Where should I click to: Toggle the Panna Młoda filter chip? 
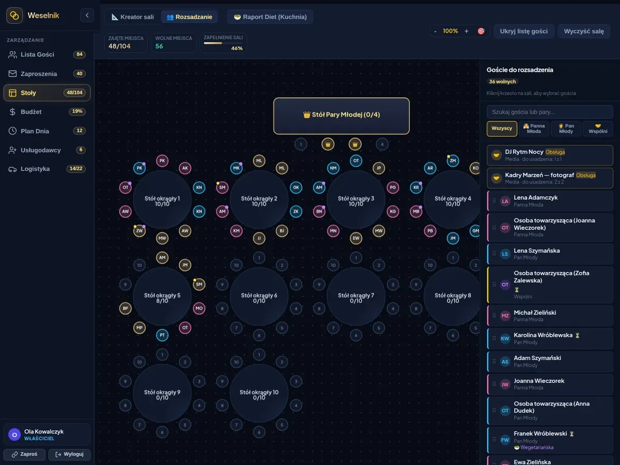534,129
